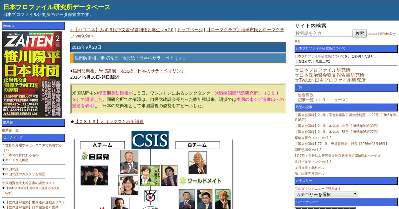Click the ピックアップ section header
The width and height of the screenshot is (399, 209).
34,137
